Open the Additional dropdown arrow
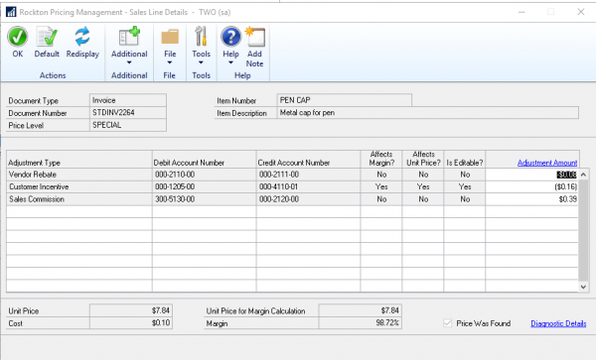 129,62
